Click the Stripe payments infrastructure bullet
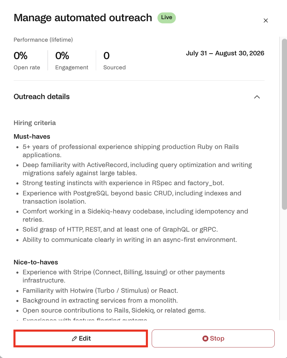287x358 pixels. click(124, 276)
